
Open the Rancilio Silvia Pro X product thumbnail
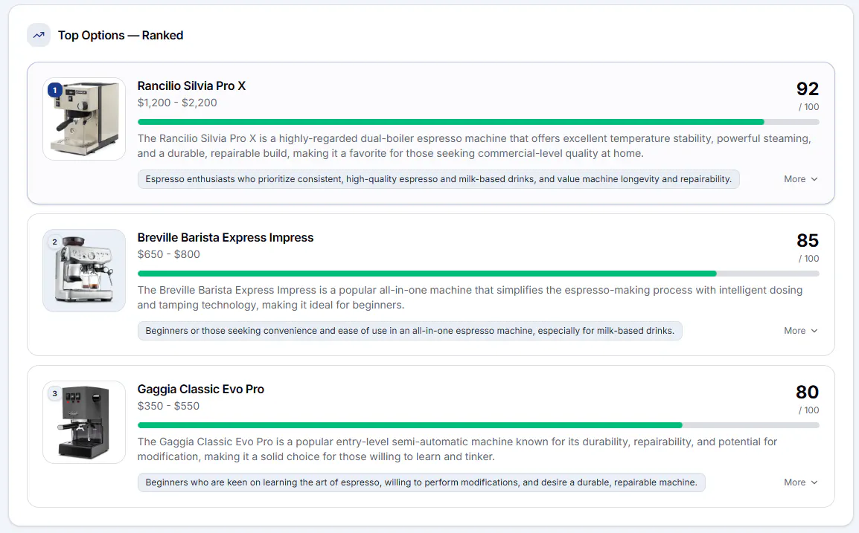tap(84, 119)
